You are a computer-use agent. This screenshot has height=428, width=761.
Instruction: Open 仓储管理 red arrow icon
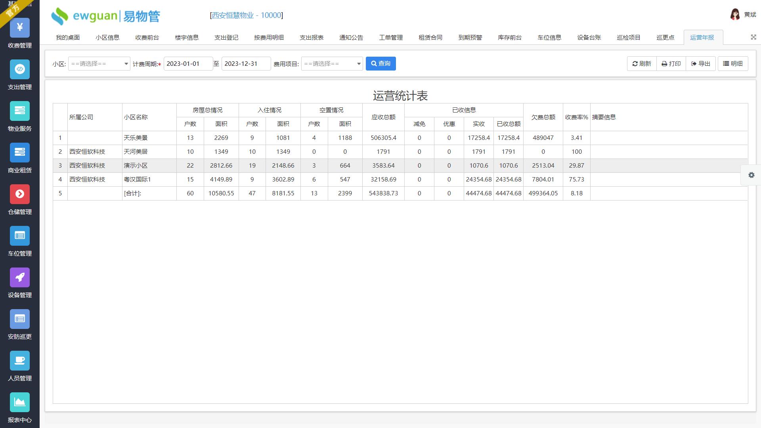click(x=20, y=194)
